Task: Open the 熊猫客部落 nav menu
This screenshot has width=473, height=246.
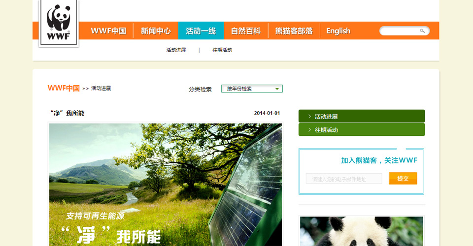Action: (x=294, y=31)
